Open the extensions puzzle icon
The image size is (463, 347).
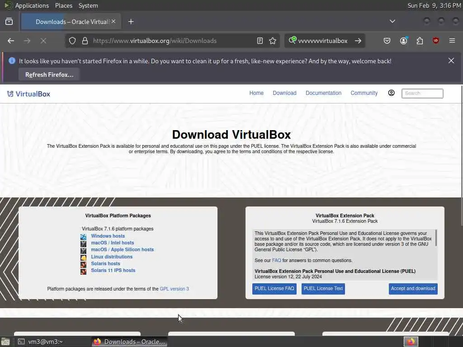420,41
